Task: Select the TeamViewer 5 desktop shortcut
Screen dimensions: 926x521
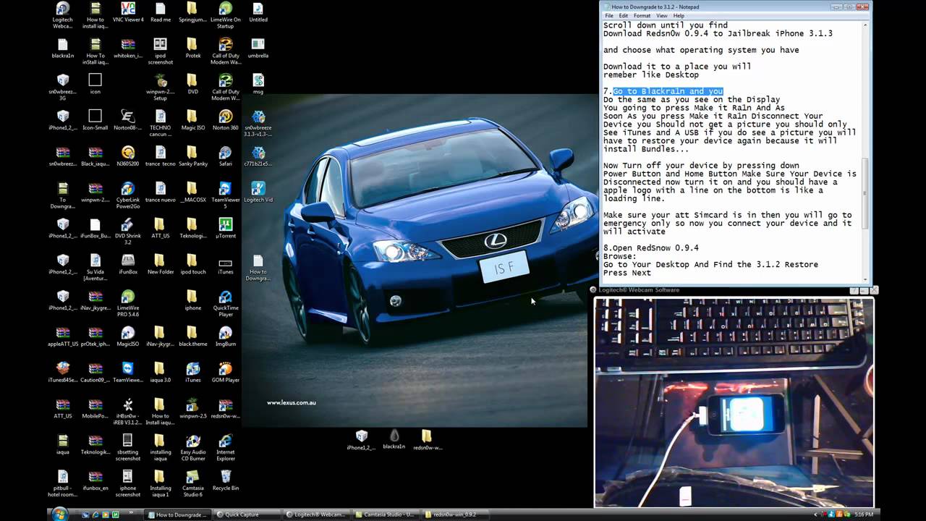Action: point(226,195)
